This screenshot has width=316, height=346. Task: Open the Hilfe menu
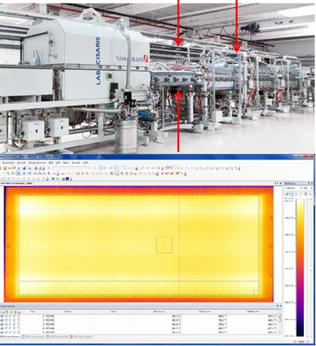86,163
